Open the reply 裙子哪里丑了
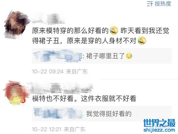The image size is (178, 134). point(102,56)
